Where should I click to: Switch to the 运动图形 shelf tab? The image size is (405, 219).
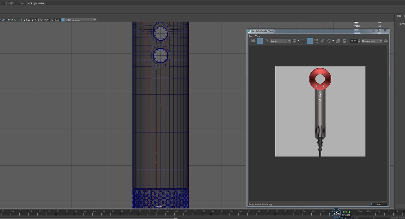tap(9, 3)
